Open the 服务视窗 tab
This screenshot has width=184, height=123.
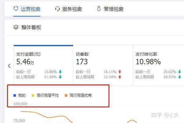coord(68,9)
